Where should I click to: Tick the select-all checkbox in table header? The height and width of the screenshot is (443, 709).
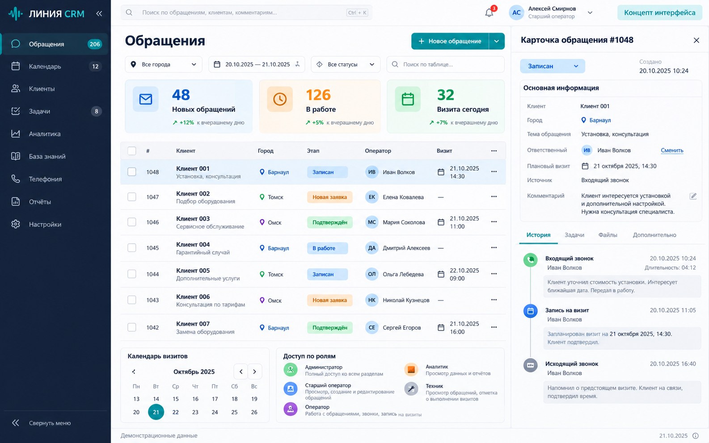[132, 151]
